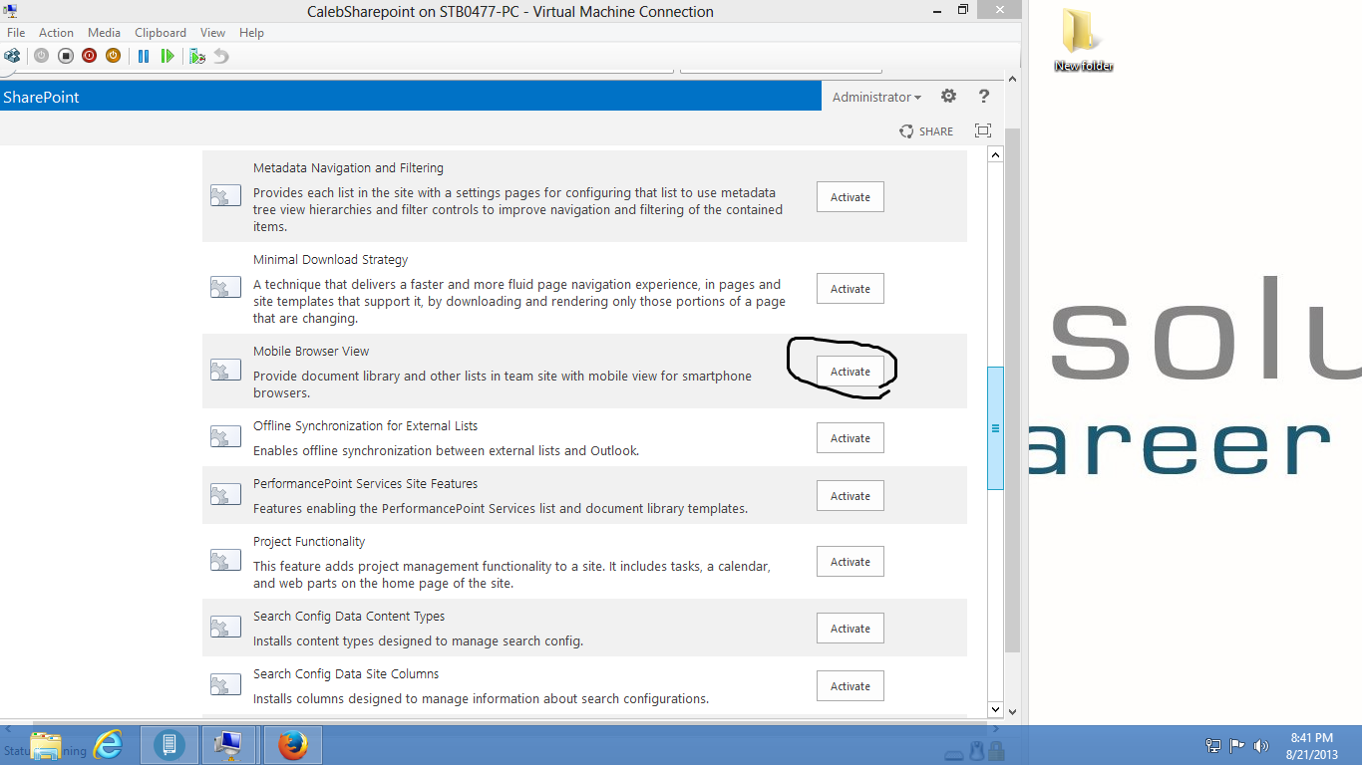Click the Offline Synchronization feature icon
Viewport: 1362px width, 765px height.
coord(225,437)
